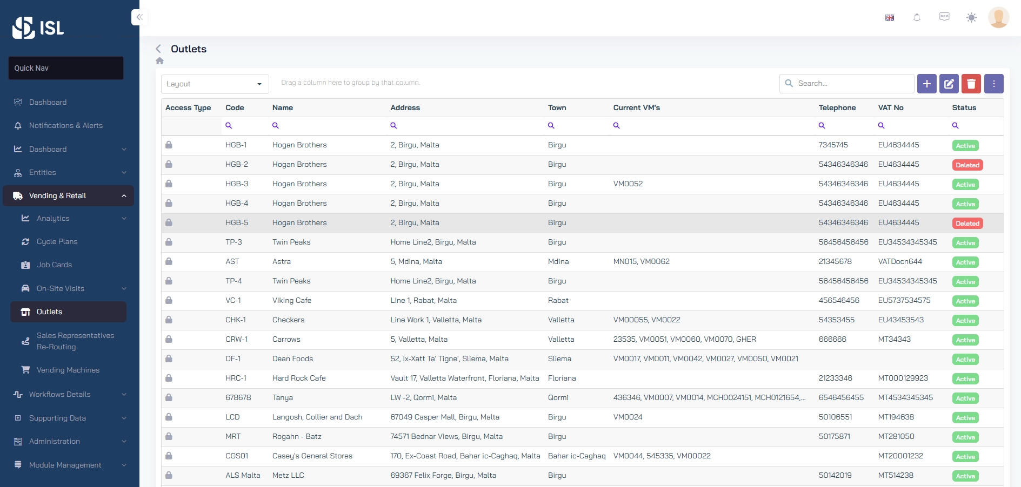This screenshot has height=487, width=1021.
Task: Open the chat messages icon in header
Action: (944, 17)
